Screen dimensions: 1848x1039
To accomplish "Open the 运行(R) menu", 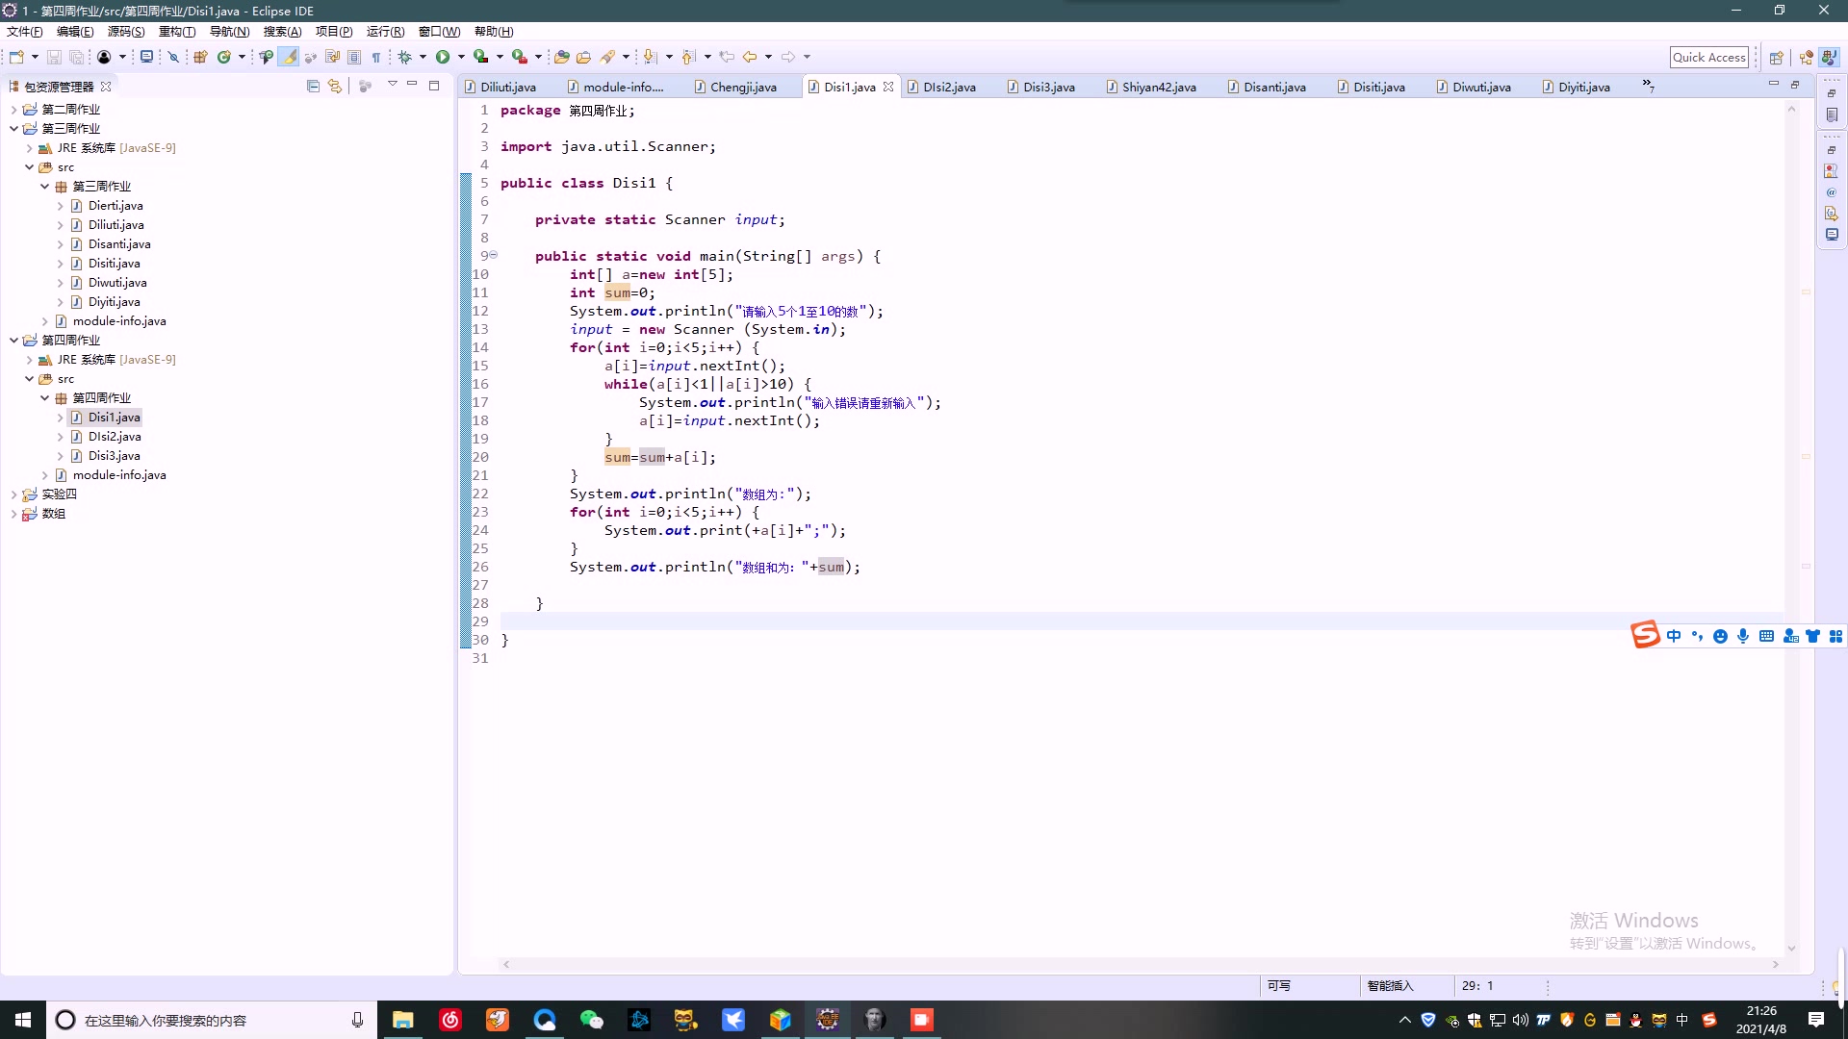I will click(x=385, y=32).
